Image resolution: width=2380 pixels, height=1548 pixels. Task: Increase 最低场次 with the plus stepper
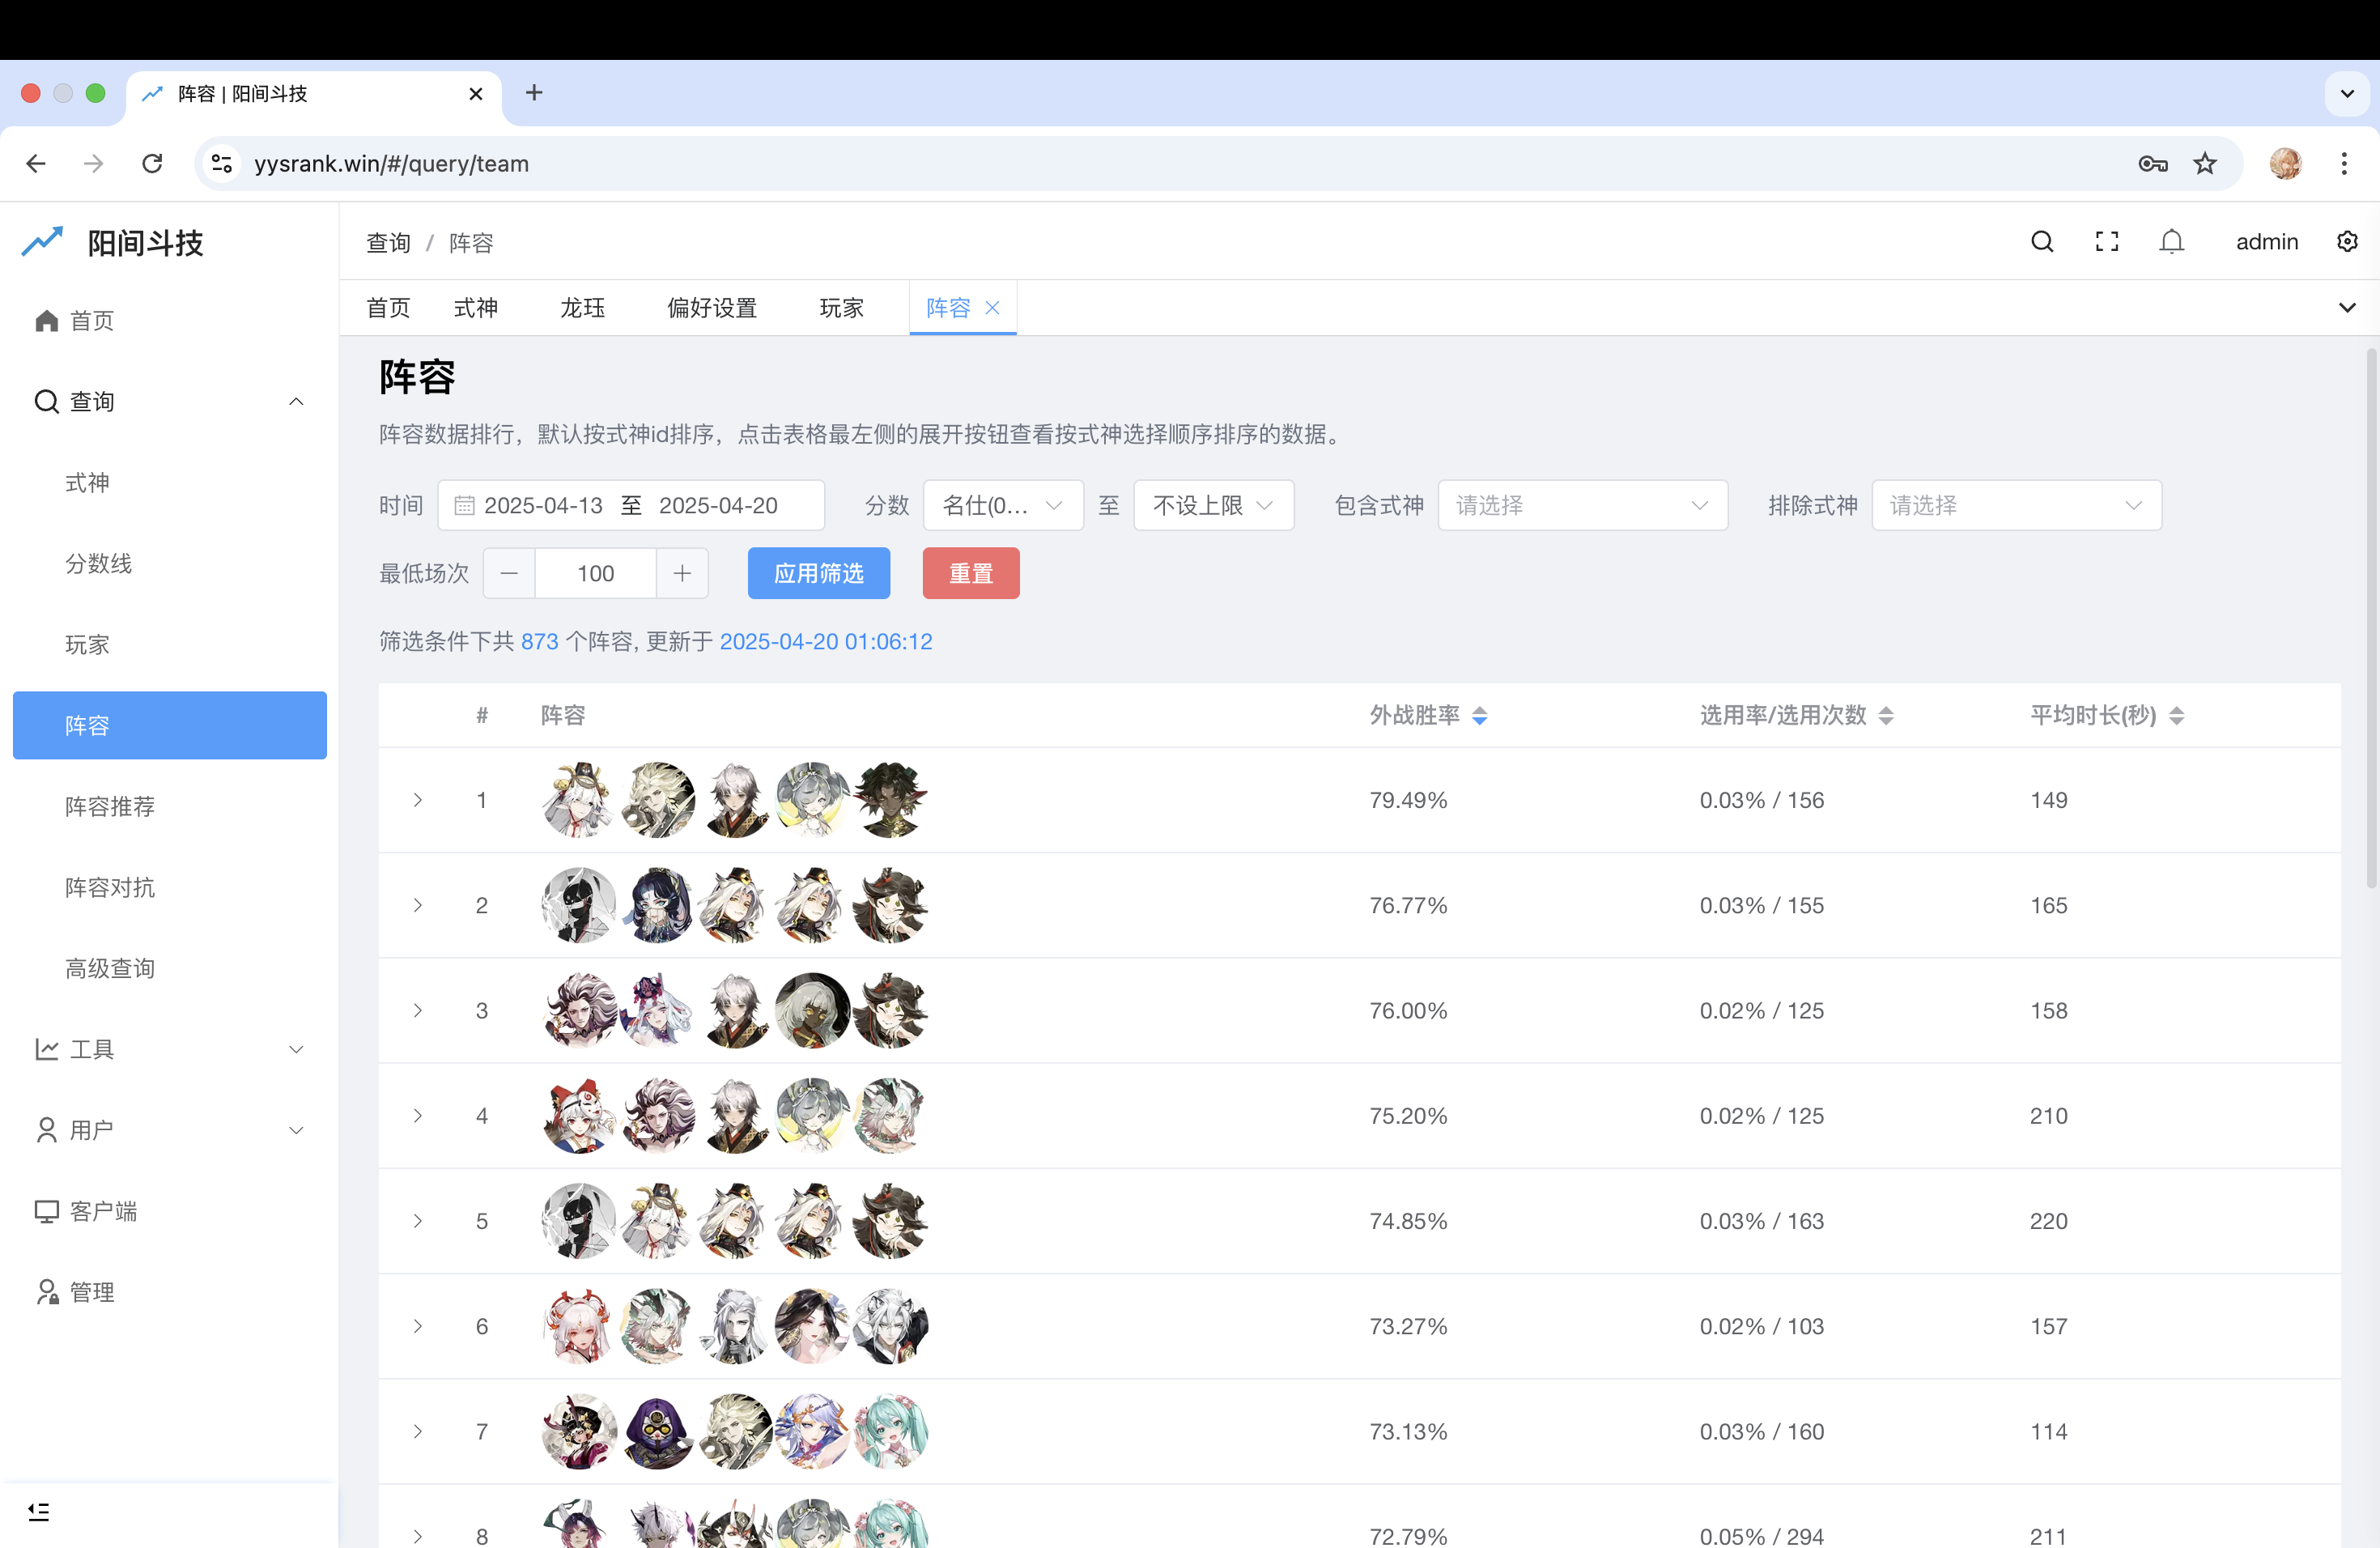tap(681, 573)
